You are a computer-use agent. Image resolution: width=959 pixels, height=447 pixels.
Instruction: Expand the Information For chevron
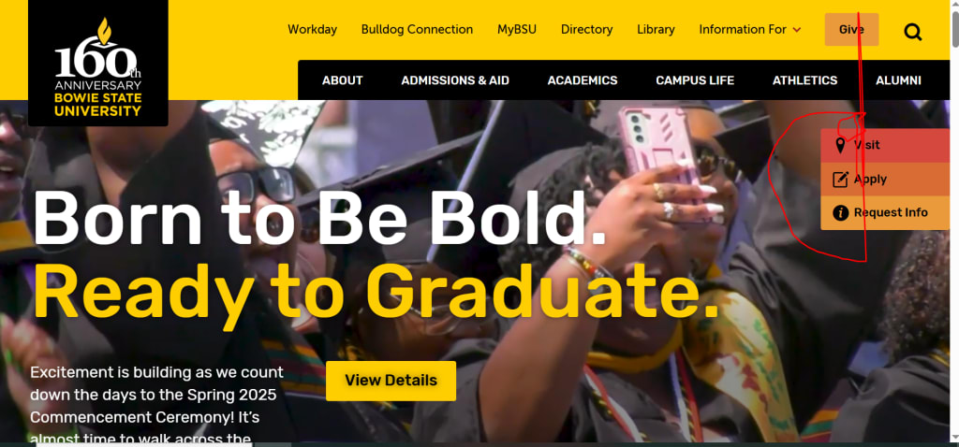(x=796, y=30)
